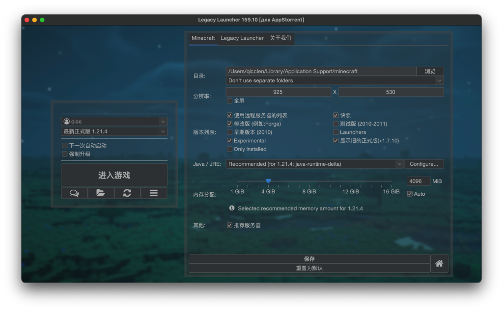Click the Configure... button

[x=424, y=164]
